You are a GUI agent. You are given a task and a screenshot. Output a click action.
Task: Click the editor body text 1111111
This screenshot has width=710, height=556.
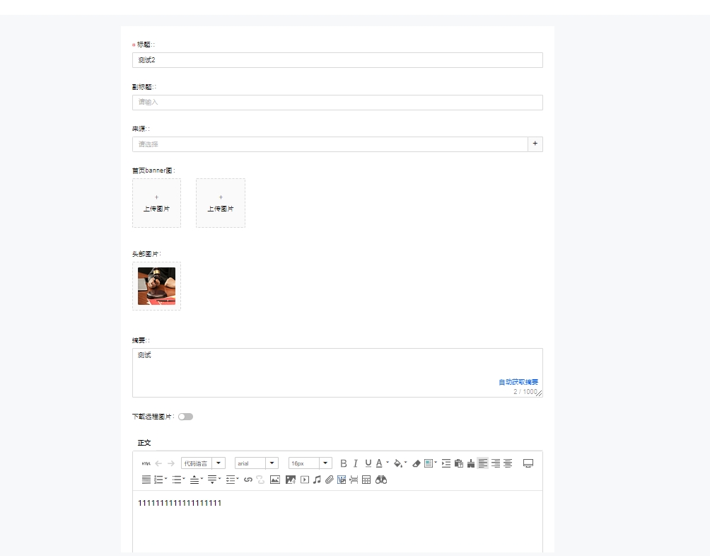180,503
